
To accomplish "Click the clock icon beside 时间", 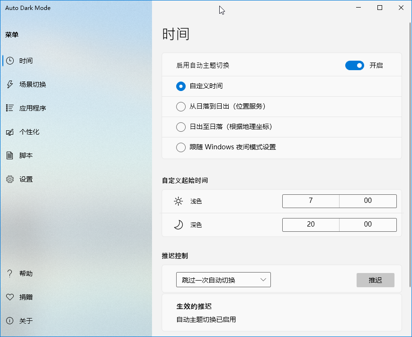I will point(10,61).
